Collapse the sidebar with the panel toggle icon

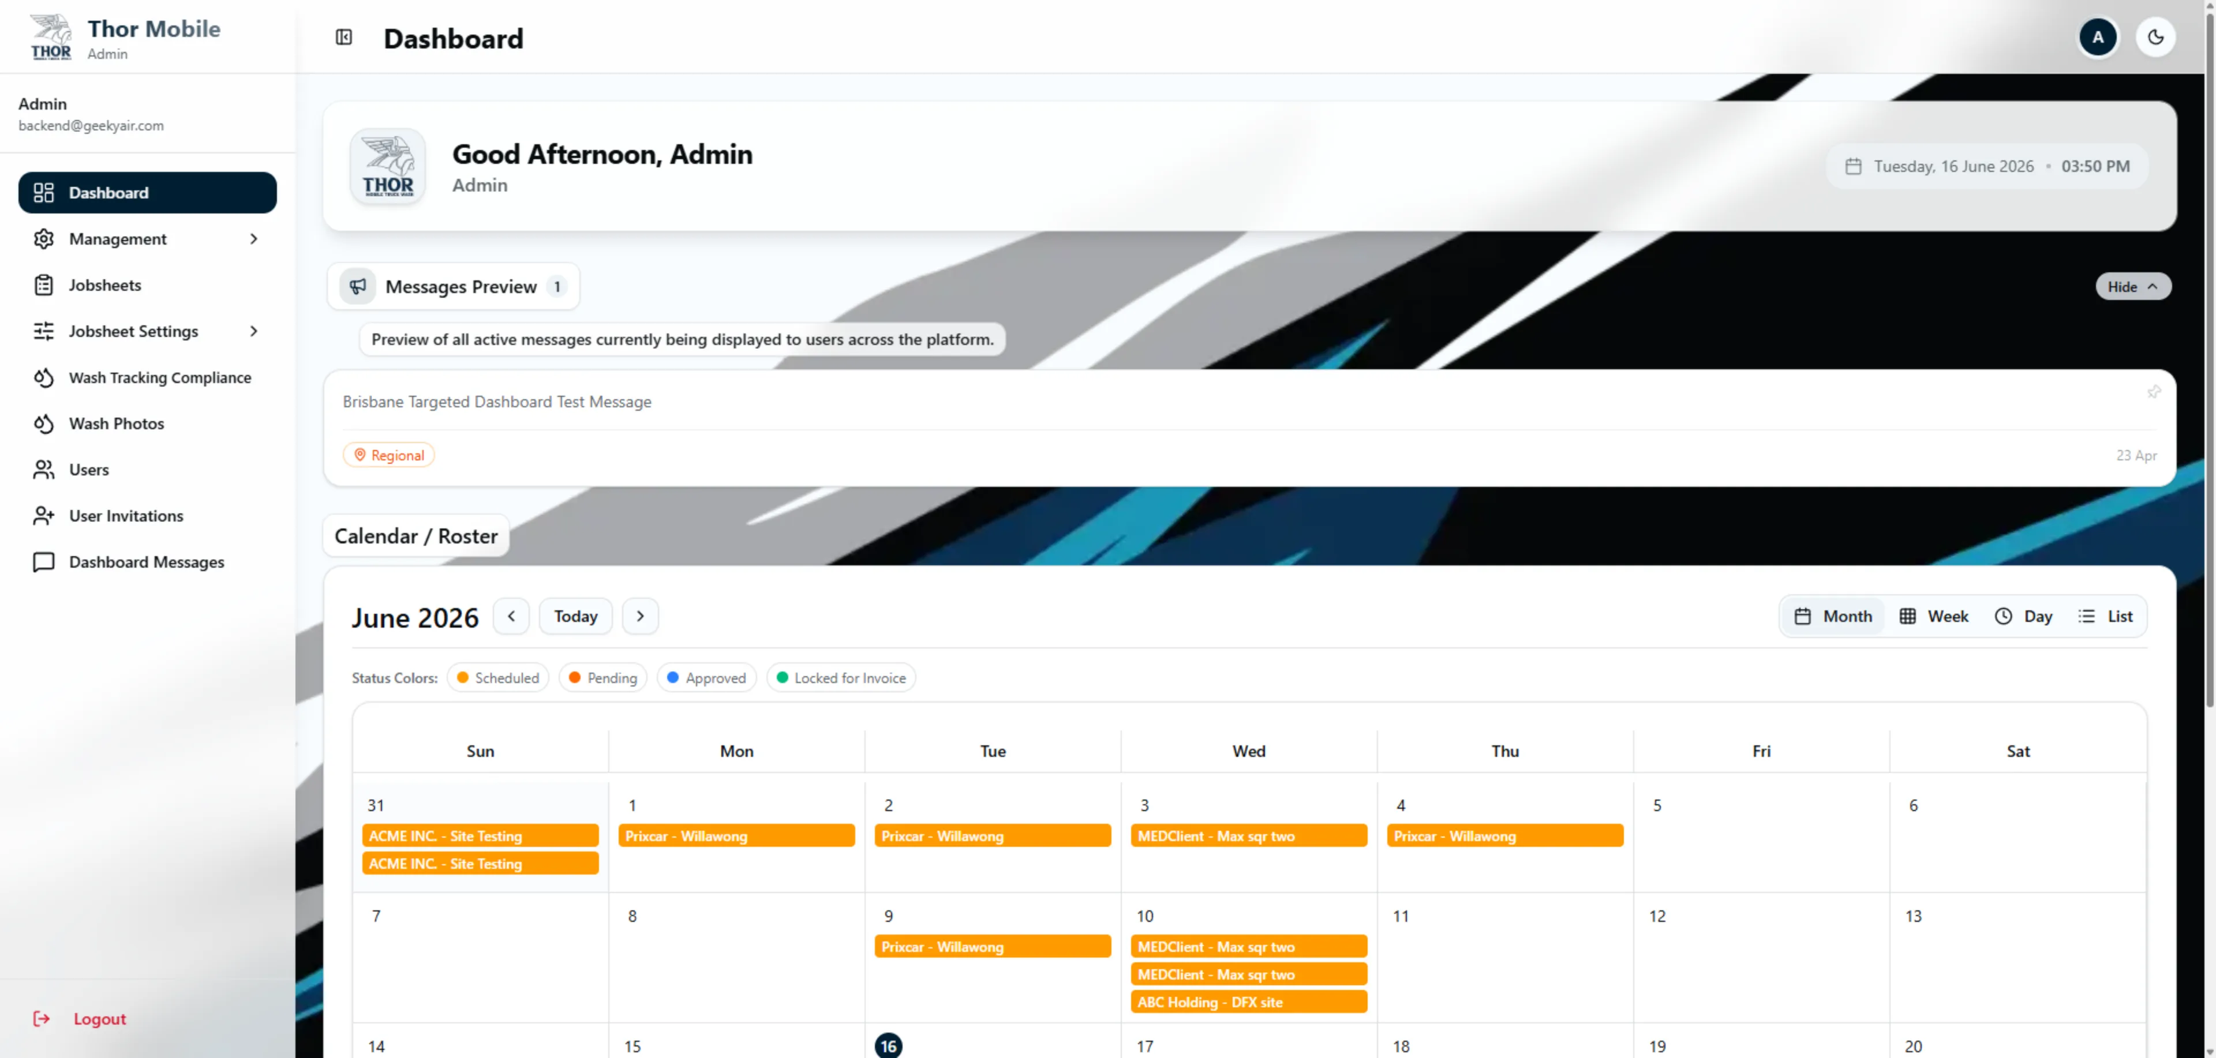[x=344, y=37]
